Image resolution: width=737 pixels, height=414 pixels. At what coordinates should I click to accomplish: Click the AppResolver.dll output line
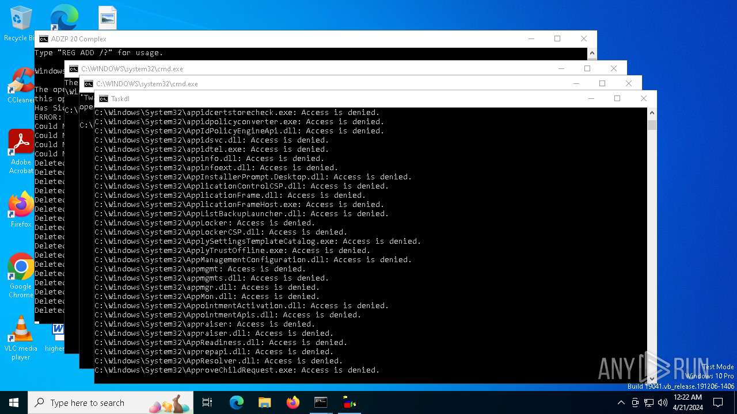pos(219,361)
